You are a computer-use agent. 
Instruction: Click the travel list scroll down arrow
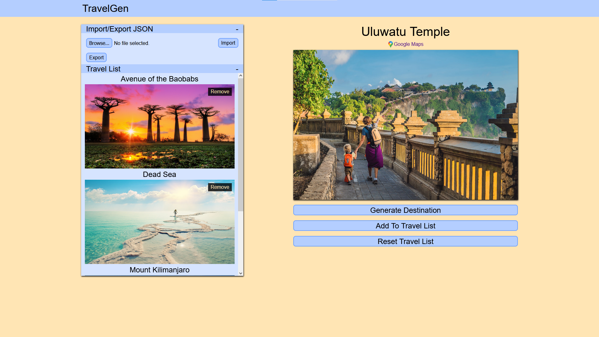click(241, 273)
